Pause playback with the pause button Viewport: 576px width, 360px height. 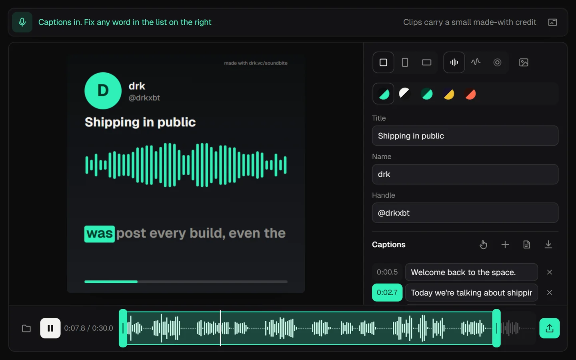pos(50,328)
